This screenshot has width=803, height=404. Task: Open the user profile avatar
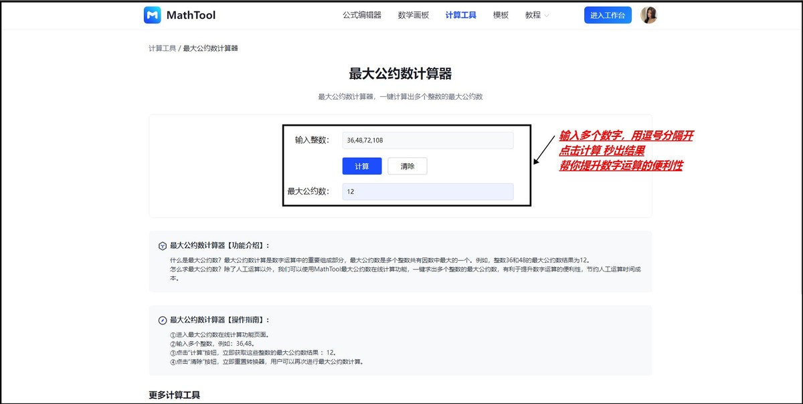(x=648, y=14)
